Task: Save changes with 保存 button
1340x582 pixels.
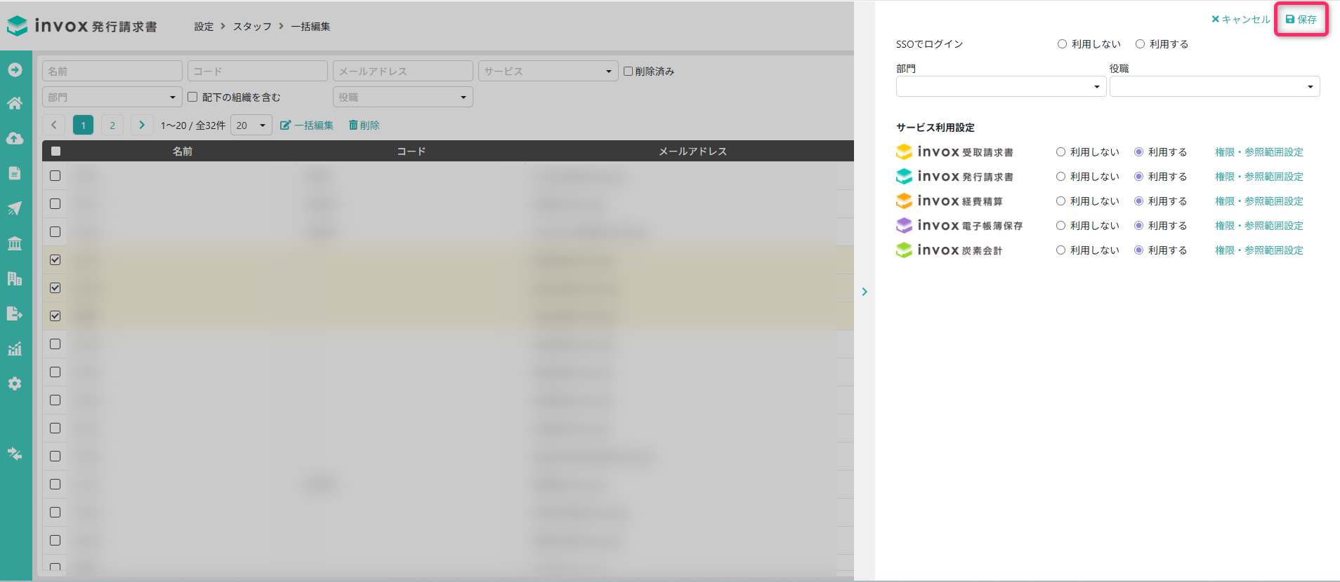Action: point(1301,20)
